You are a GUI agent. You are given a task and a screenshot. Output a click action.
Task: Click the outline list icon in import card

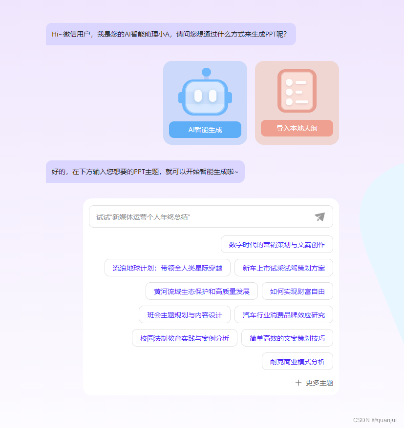coord(297,91)
